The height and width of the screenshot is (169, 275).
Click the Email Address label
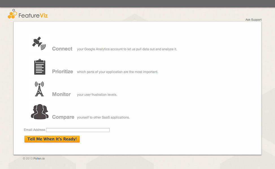(34, 130)
